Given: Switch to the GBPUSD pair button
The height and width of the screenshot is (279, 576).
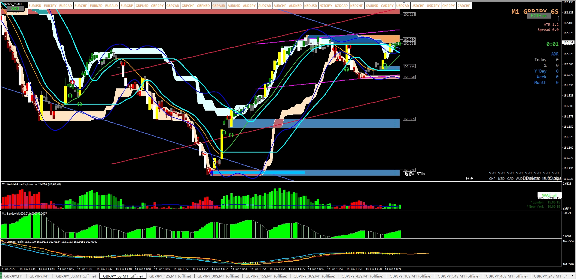Looking at the screenshot, I should [142, 6].
